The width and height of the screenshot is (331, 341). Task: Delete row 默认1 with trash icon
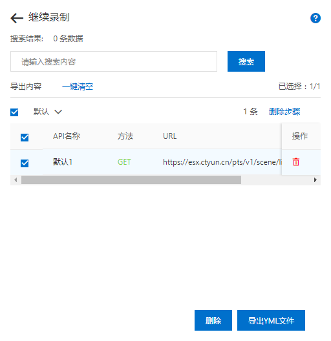tap(296, 162)
